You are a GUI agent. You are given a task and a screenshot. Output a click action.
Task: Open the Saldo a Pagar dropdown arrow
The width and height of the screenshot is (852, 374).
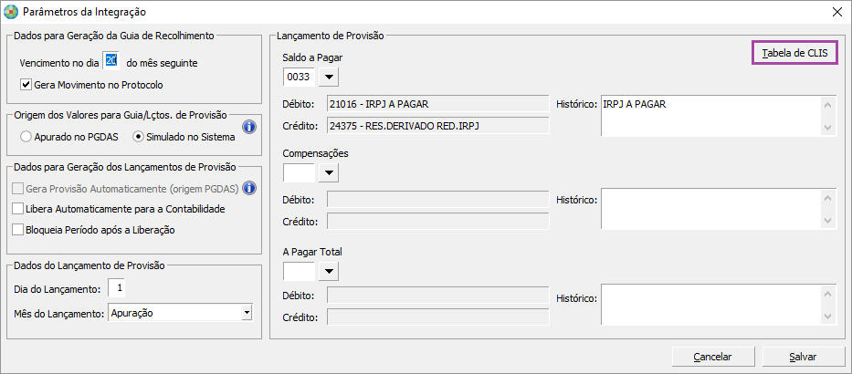(x=328, y=78)
